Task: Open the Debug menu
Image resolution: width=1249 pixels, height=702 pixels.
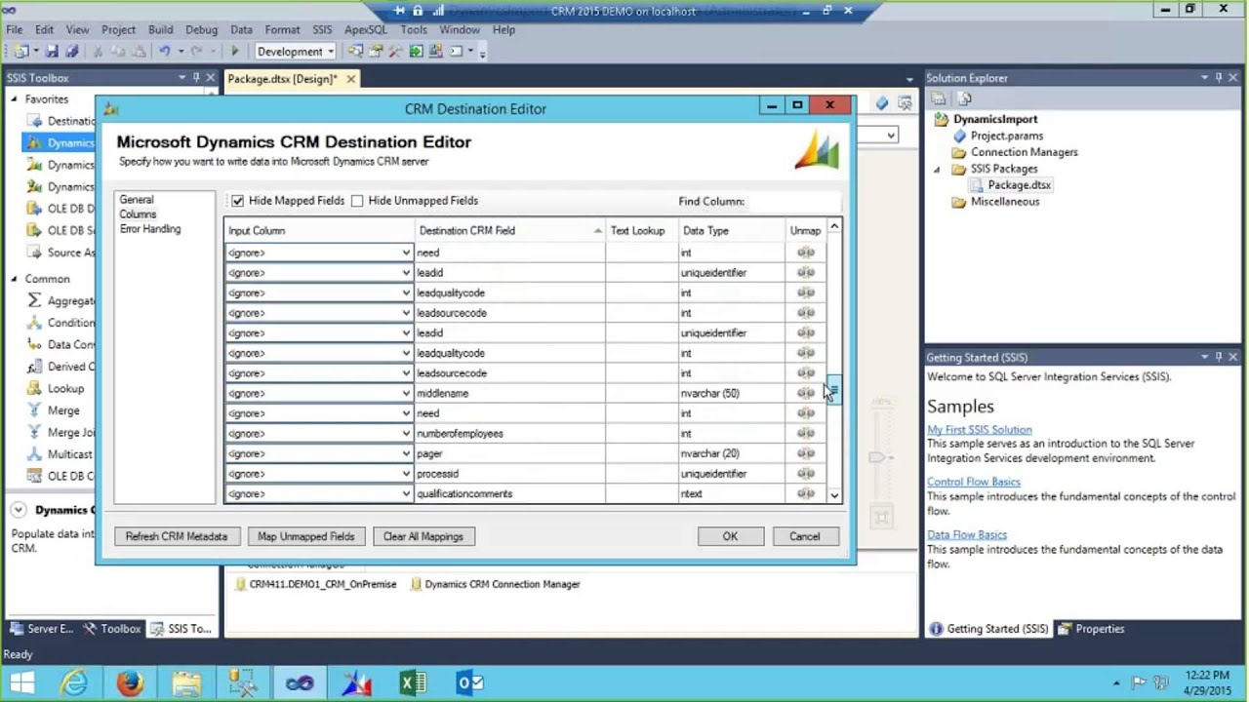Action: tap(201, 30)
